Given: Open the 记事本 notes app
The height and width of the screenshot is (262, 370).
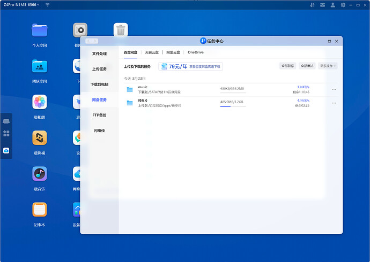Looking at the screenshot, I should tap(40, 209).
